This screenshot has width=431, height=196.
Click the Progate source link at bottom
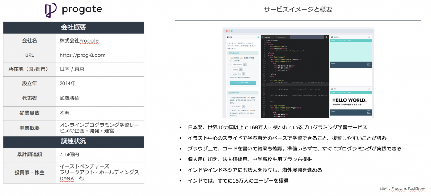(x=399, y=189)
